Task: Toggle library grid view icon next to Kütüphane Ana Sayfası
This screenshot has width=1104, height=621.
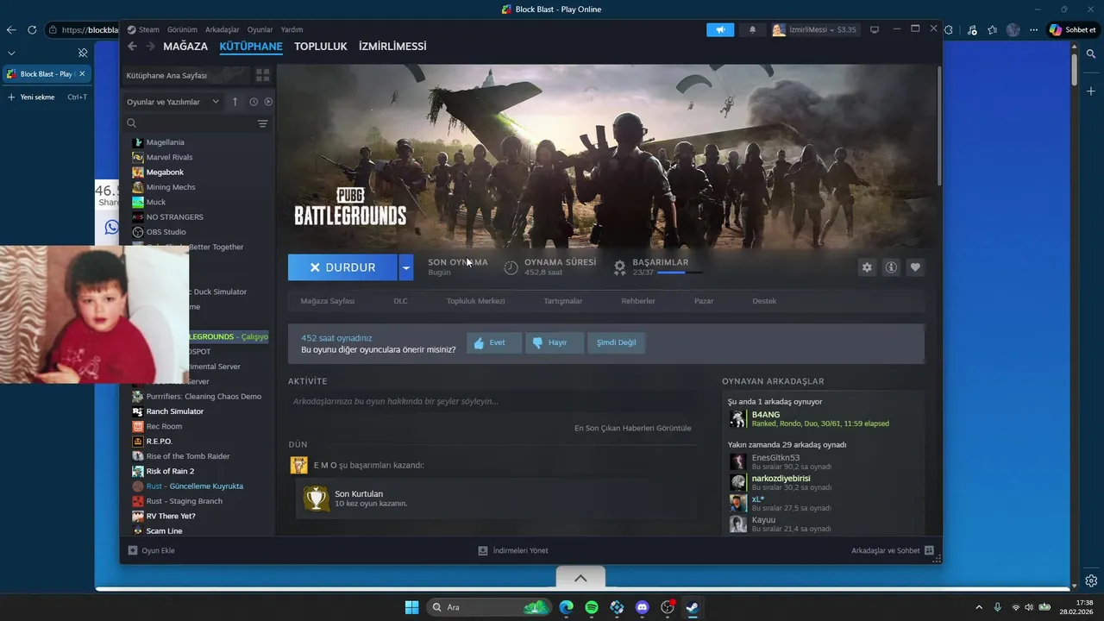Action: coord(262,75)
